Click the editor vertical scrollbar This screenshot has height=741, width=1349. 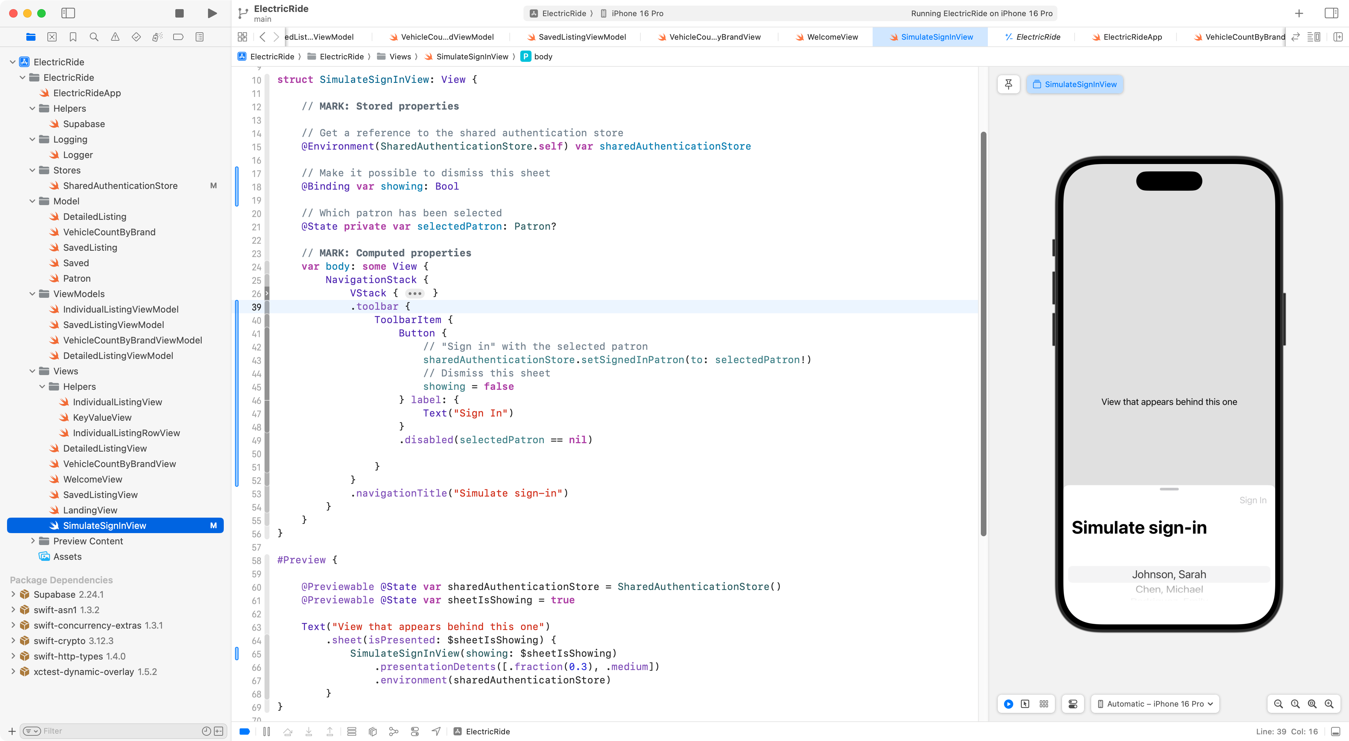(984, 333)
